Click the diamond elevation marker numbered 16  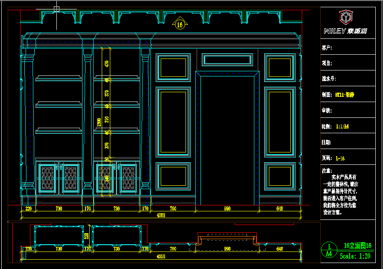[180, 23]
